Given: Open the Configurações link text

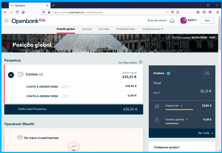Looking at the screenshot, I should coord(127,63).
